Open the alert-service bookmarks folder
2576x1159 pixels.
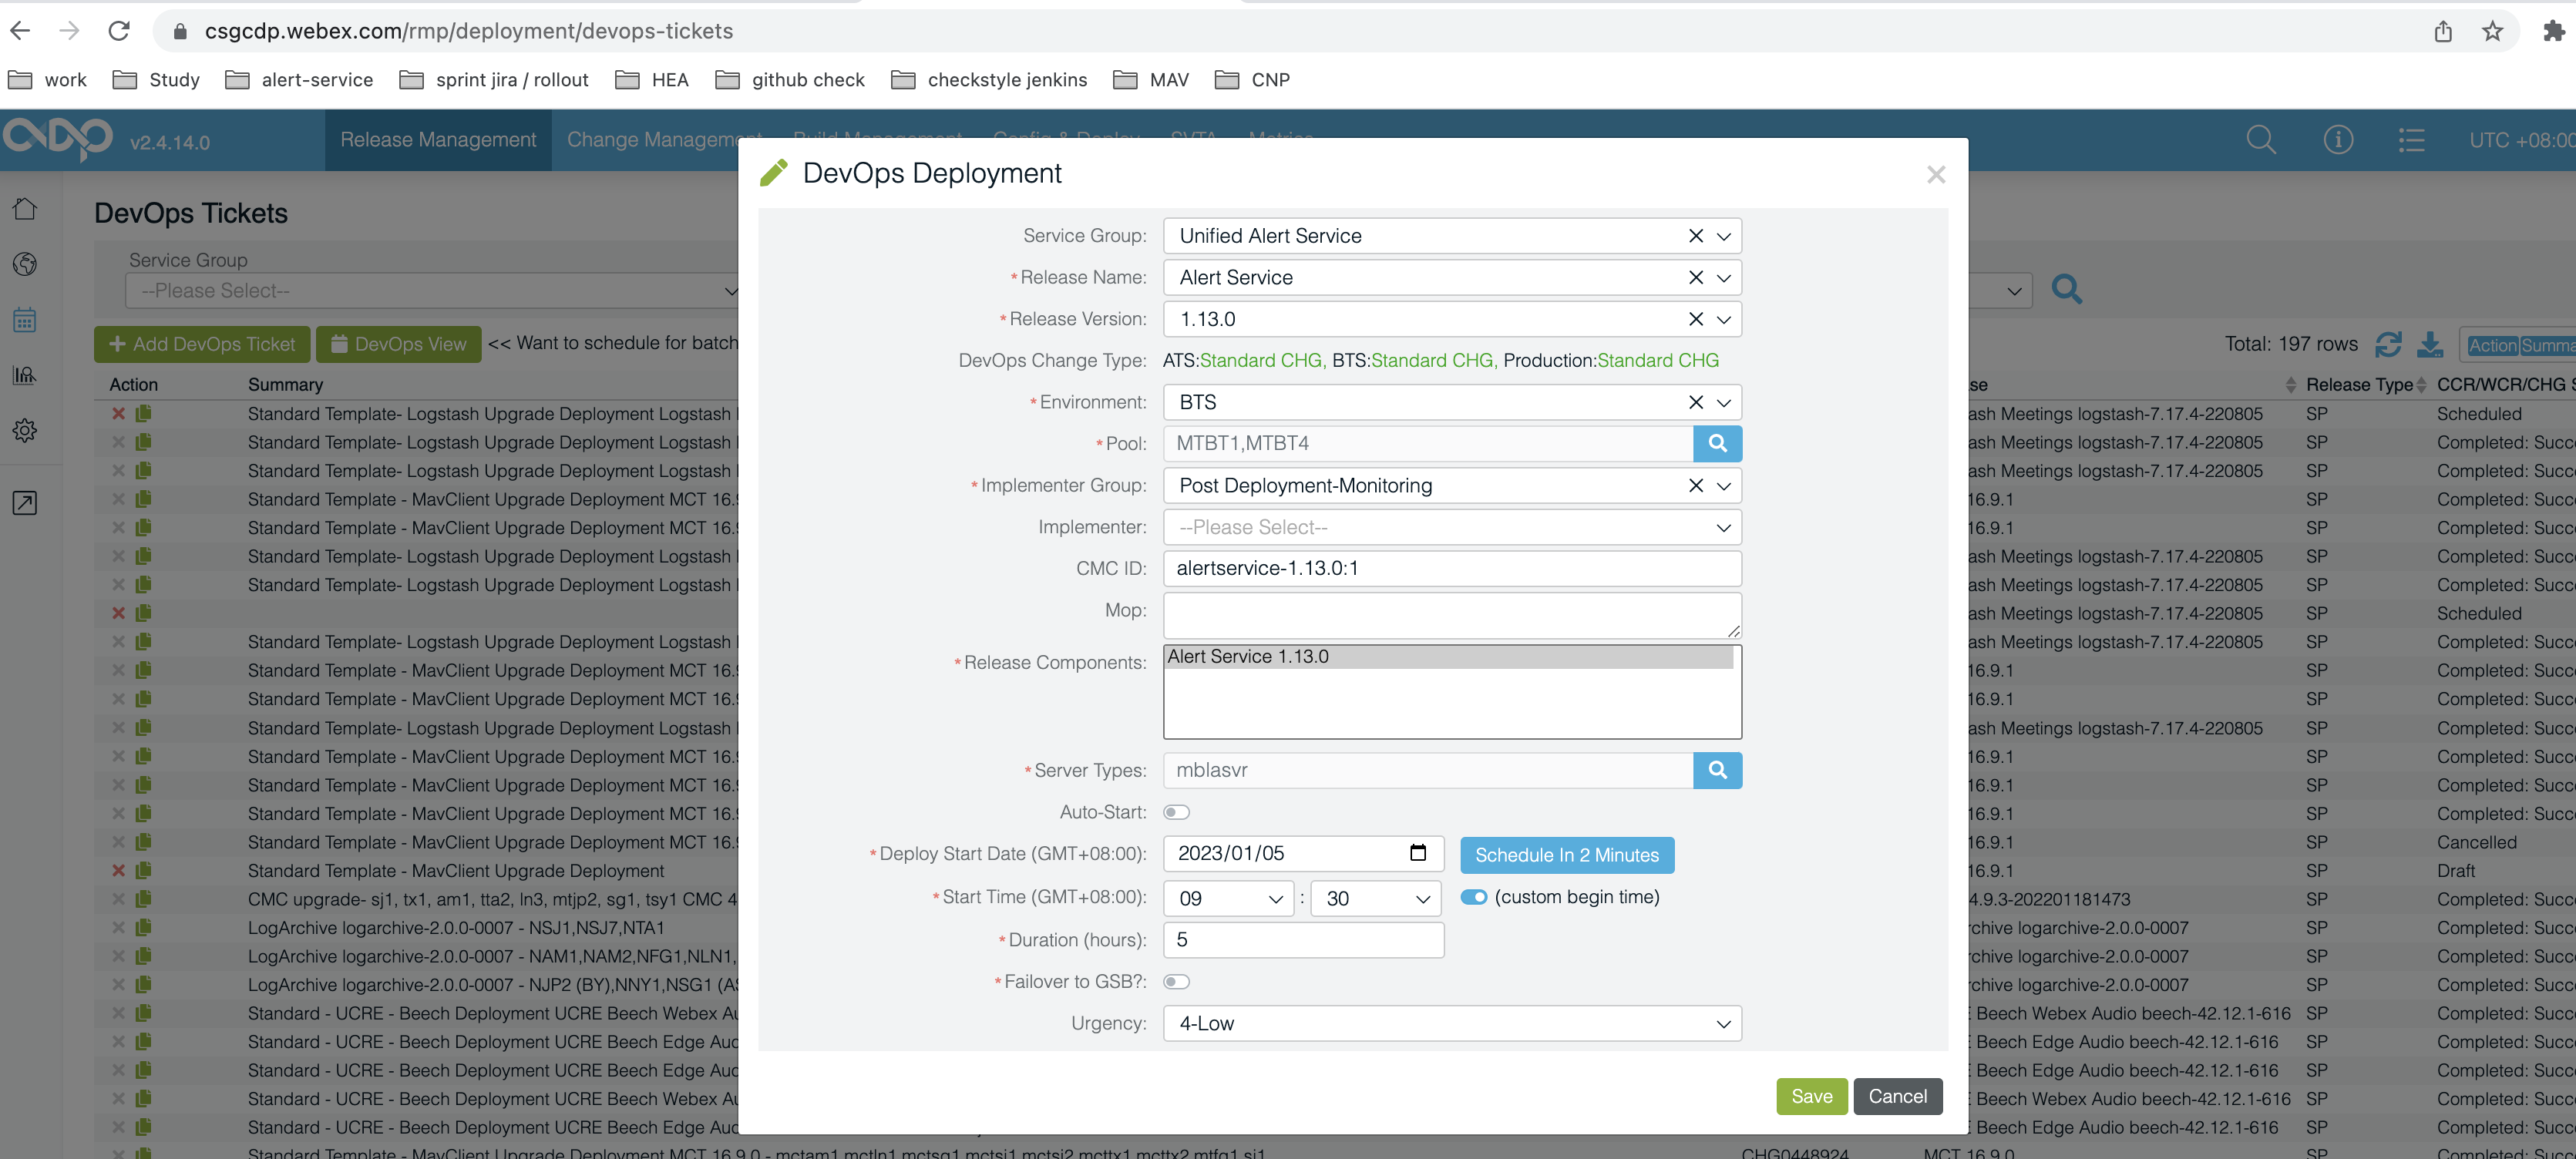299,80
